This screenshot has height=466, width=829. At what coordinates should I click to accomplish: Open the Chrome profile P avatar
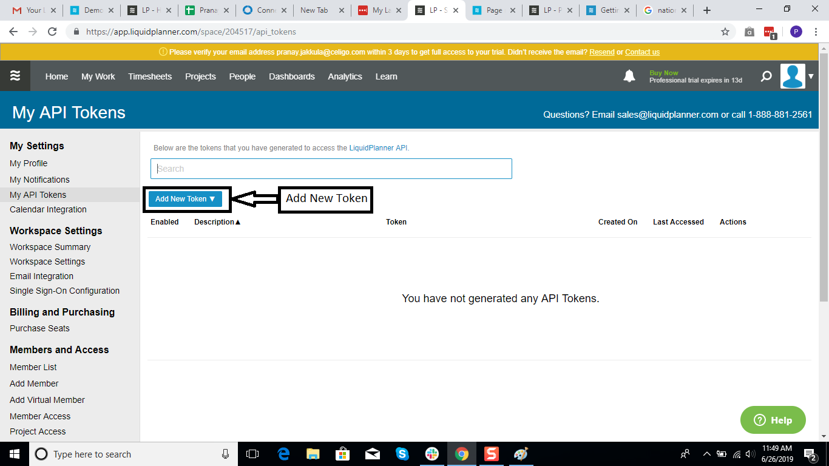796,32
